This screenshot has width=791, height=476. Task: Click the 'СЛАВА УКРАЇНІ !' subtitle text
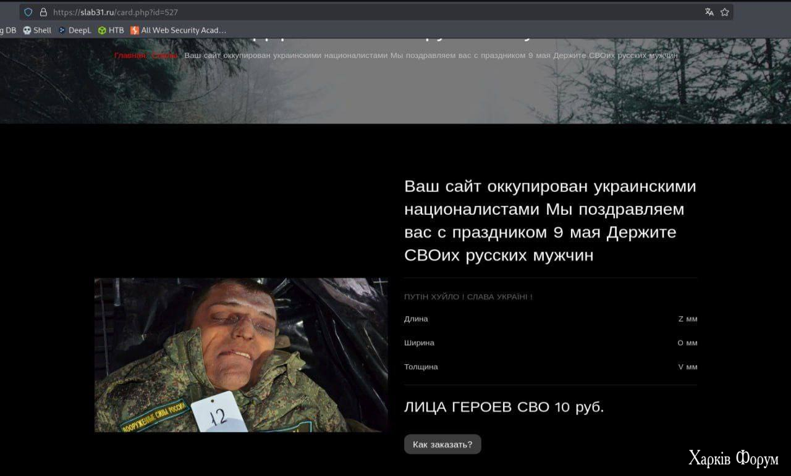[x=500, y=297]
